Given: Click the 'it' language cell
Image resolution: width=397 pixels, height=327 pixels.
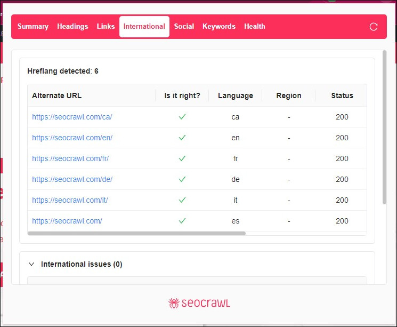Looking at the screenshot, I should 236,200.
